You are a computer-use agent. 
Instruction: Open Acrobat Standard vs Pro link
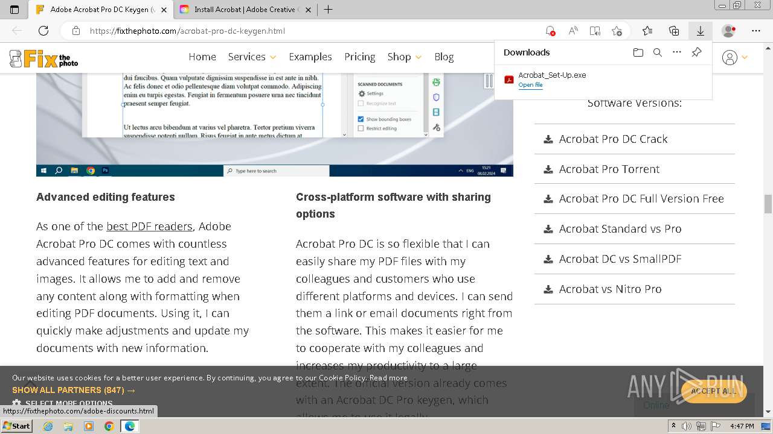click(x=620, y=228)
